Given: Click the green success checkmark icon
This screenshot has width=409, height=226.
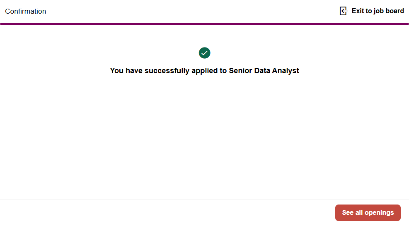Looking at the screenshot, I should [x=205, y=53].
